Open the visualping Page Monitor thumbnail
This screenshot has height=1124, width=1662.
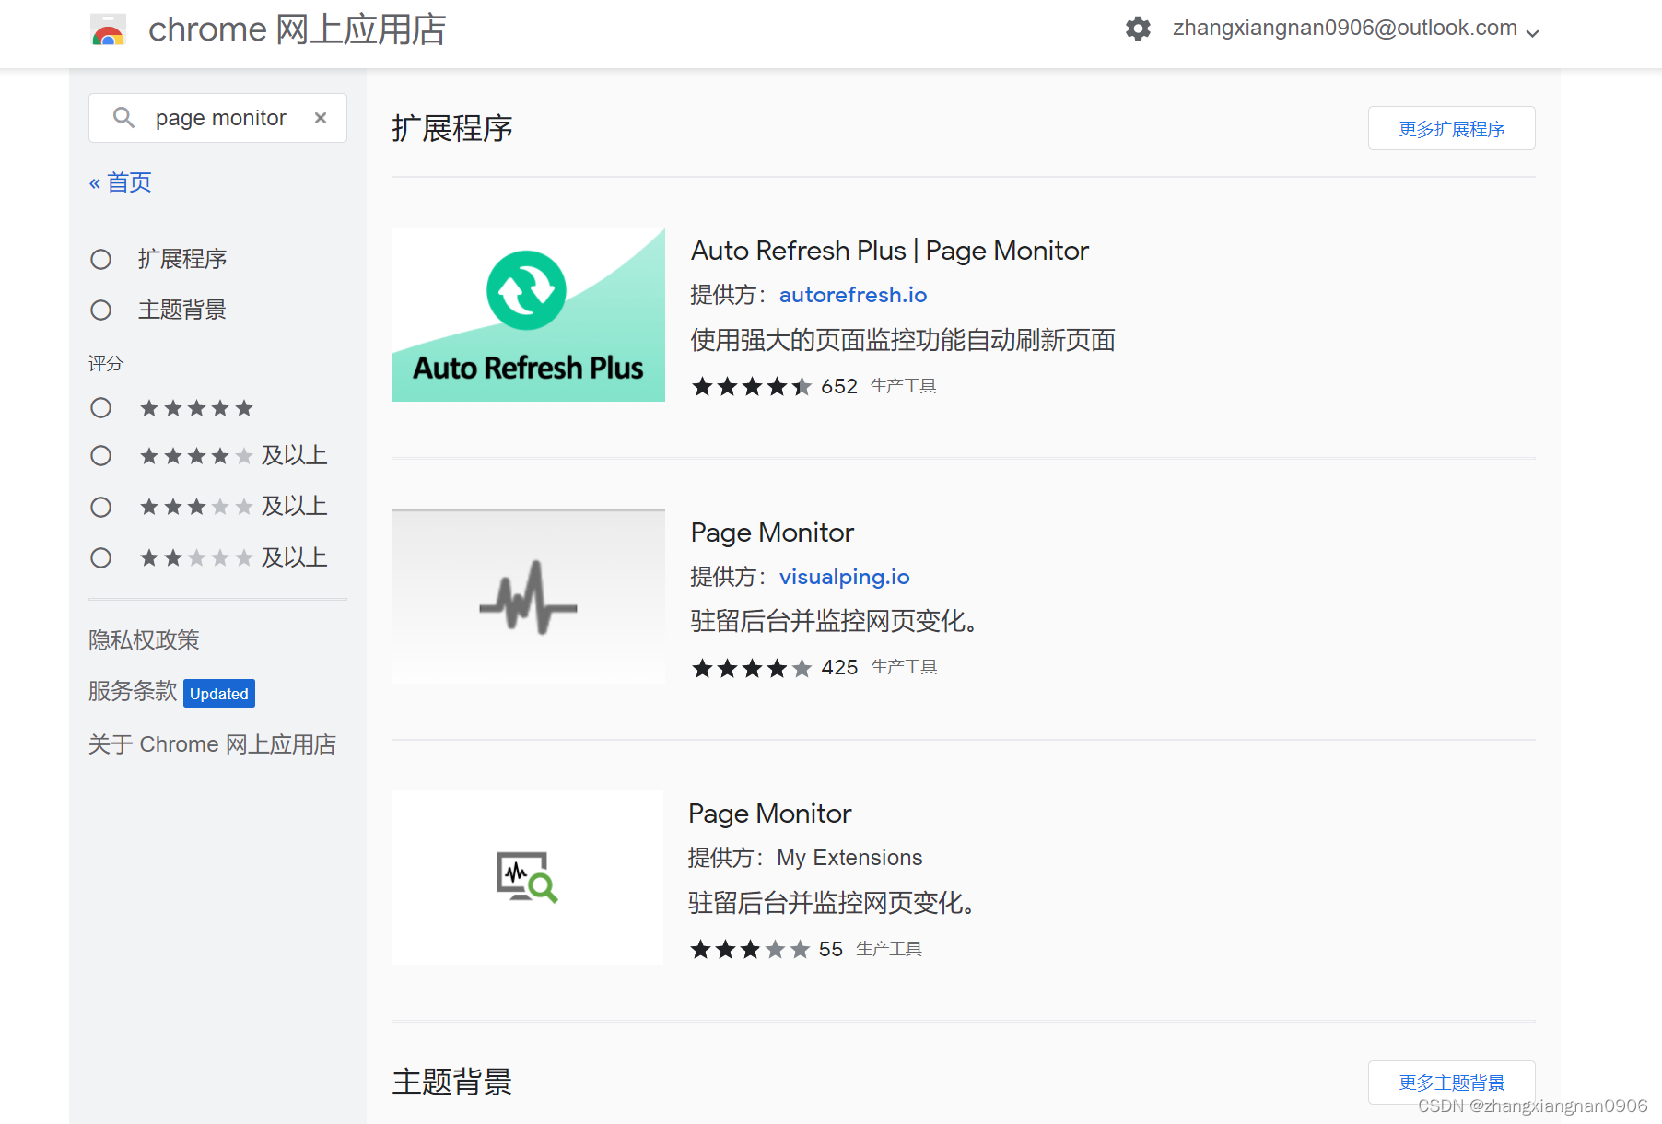(x=528, y=597)
